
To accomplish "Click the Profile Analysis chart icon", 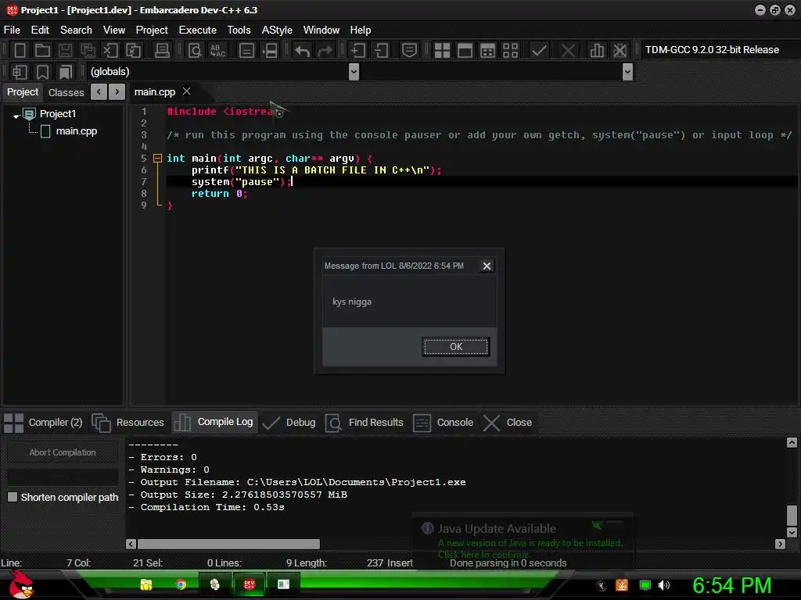I will tap(597, 50).
